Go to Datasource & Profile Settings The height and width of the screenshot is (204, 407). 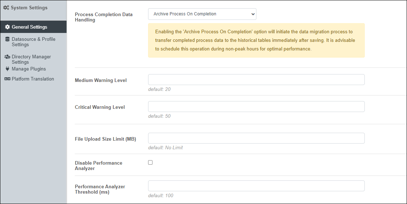(x=33, y=42)
